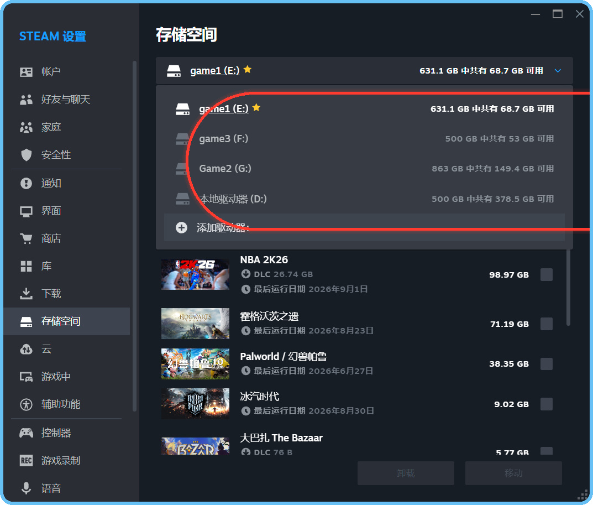This screenshot has height=505, width=593.
Task: Click the 控制器 gamepad icon
Action: point(26,433)
